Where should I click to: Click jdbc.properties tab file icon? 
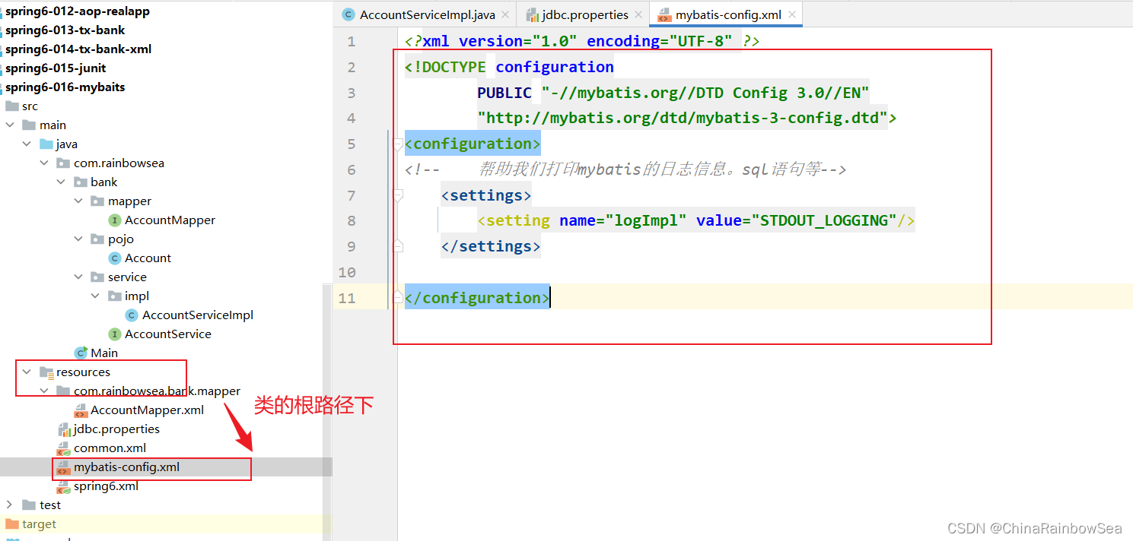(x=531, y=15)
